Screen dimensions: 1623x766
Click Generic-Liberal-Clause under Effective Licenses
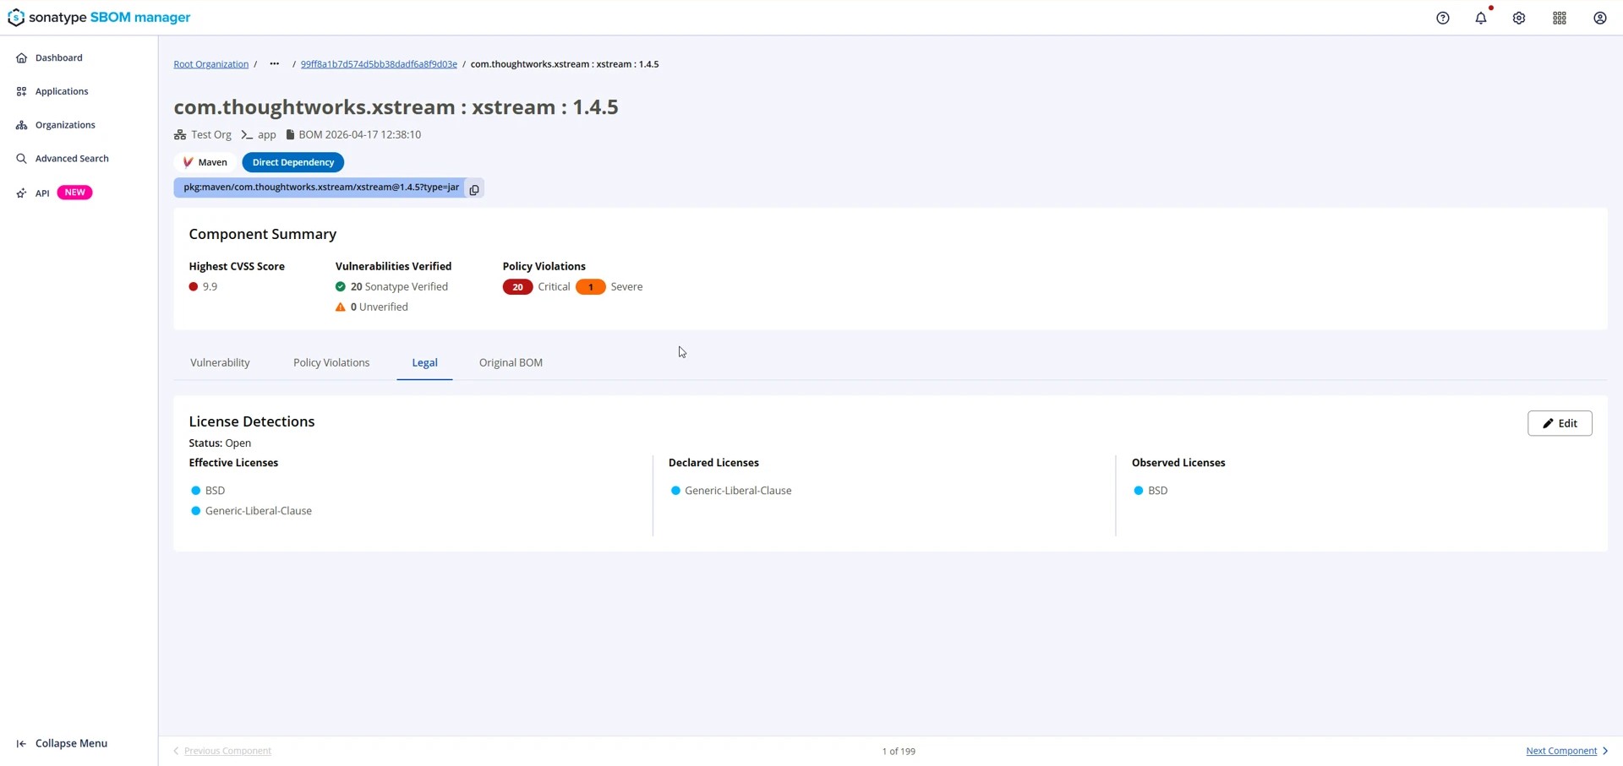pos(259,511)
